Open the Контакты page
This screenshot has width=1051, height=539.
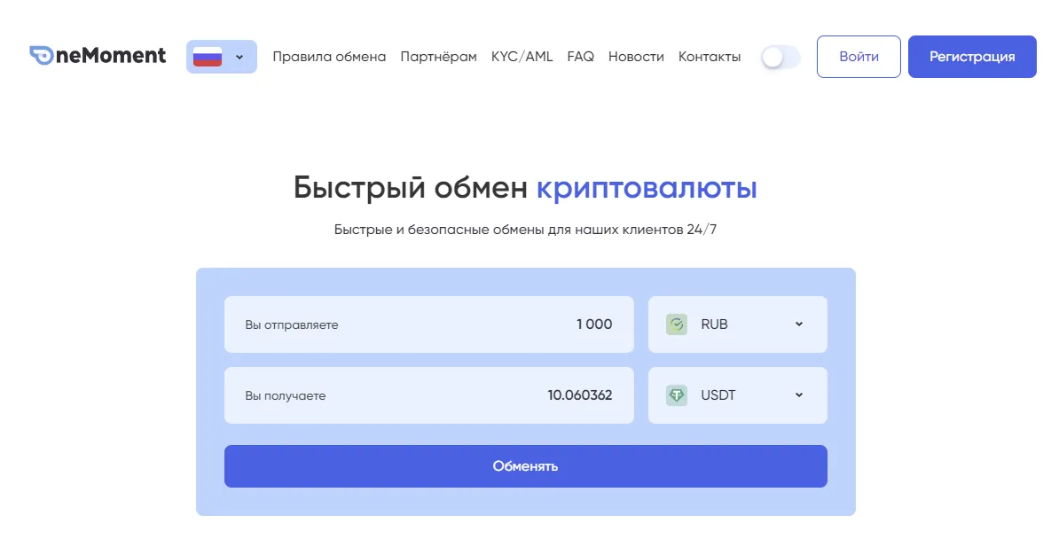pyautogui.click(x=709, y=57)
